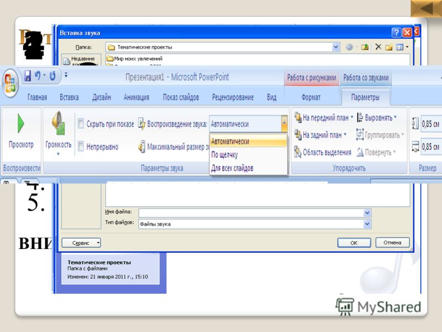Click На передний план icon
The height and width of the screenshot is (332, 442).
[x=298, y=117]
